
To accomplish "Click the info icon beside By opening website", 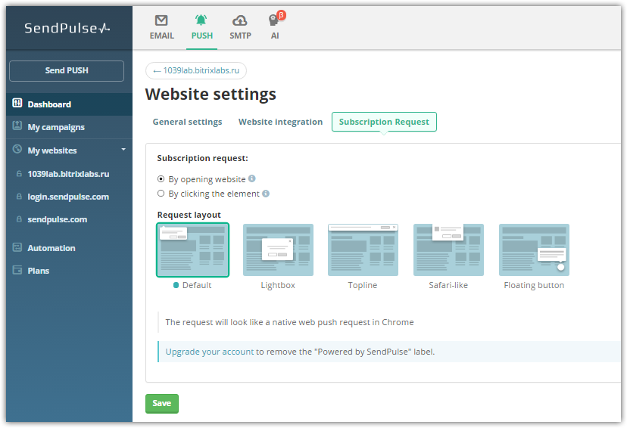I will [x=252, y=179].
